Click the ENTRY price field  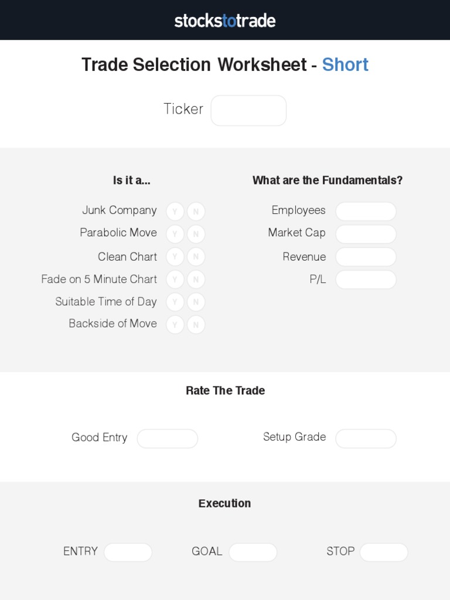[x=128, y=552]
